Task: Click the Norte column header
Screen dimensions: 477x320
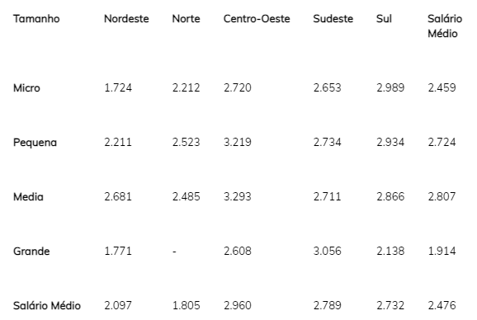Action: coord(187,19)
